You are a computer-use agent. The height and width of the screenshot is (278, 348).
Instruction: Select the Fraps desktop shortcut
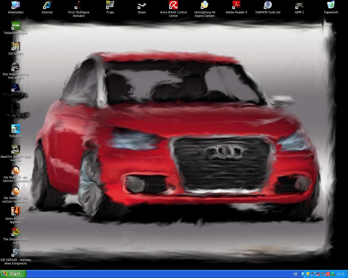(110, 5)
